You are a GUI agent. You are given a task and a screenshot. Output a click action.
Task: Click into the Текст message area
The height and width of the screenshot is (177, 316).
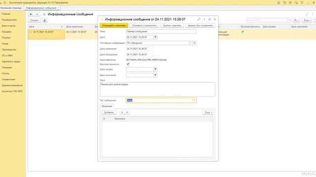pos(157,89)
